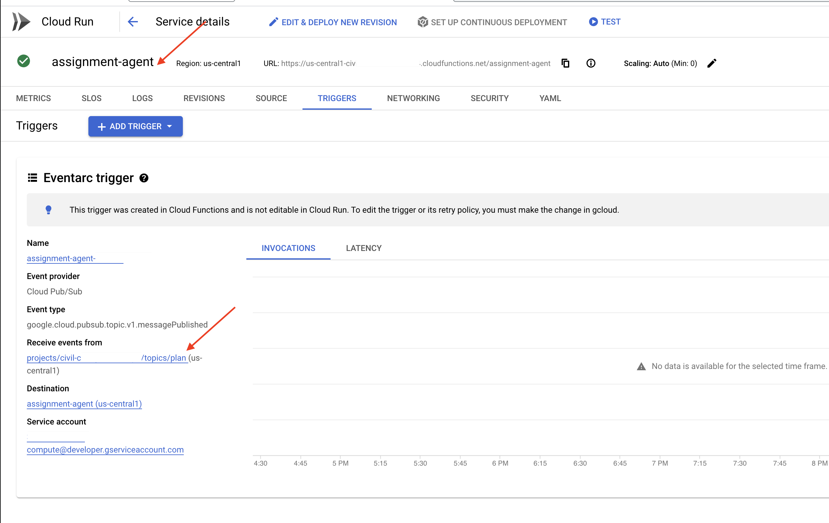
Task: Click the back navigation arrow icon
Action: point(133,22)
